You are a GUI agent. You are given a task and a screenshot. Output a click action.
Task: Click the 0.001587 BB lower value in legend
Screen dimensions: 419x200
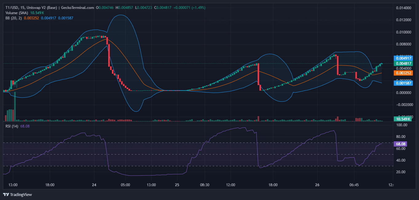[65, 18]
